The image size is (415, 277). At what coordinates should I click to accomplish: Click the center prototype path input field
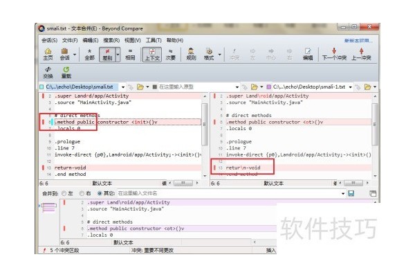(196, 87)
